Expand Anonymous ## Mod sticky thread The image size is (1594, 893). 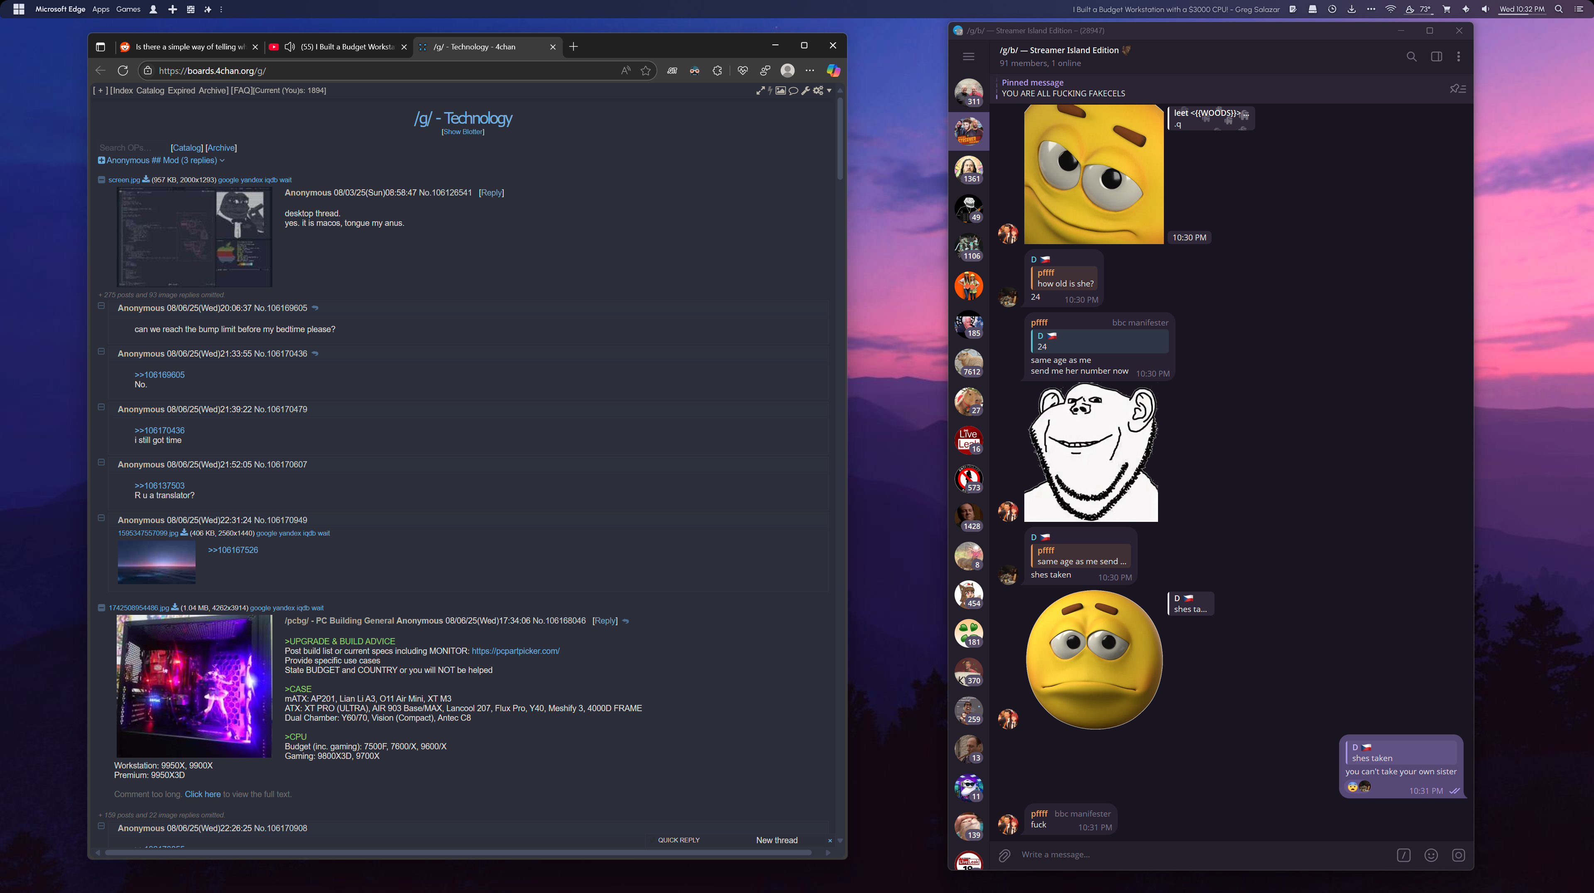click(101, 160)
